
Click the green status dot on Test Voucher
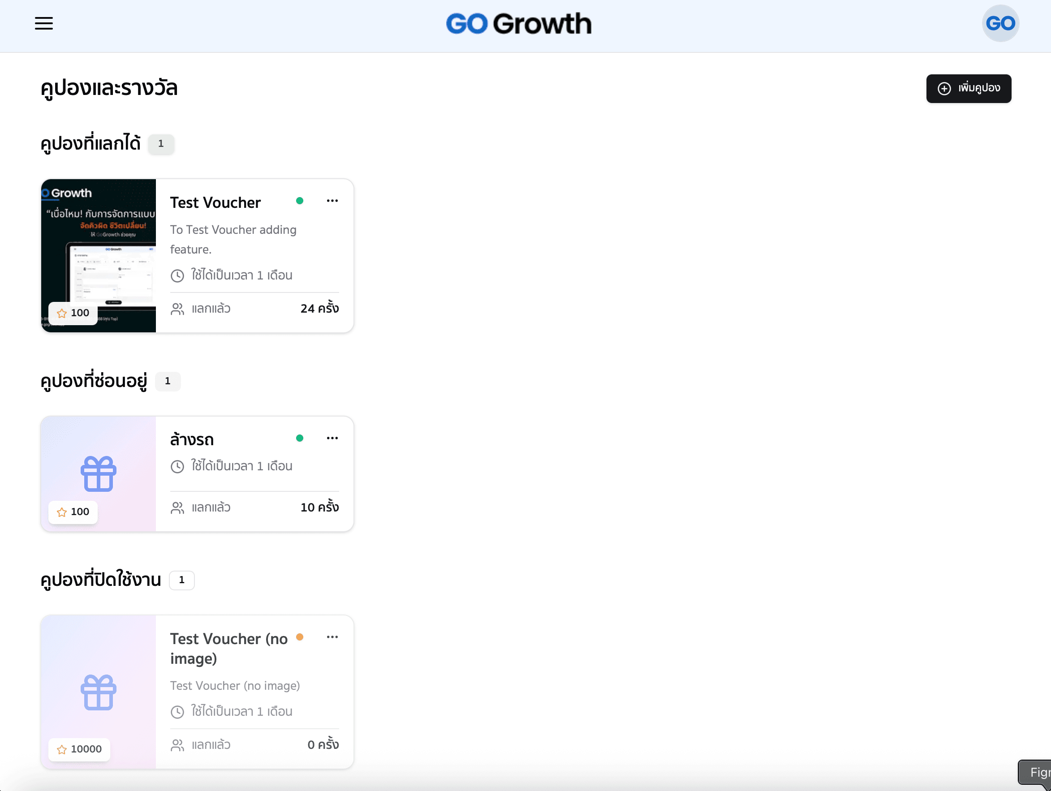299,201
